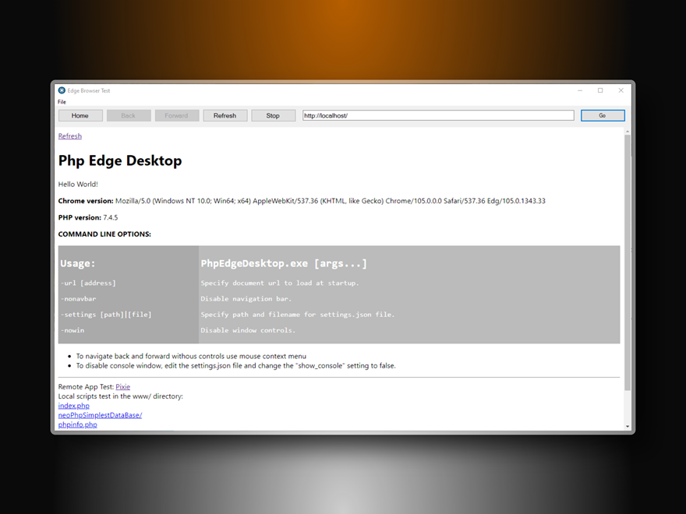Click the Forward navigation button
686x514 pixels.
click(177, 115)
